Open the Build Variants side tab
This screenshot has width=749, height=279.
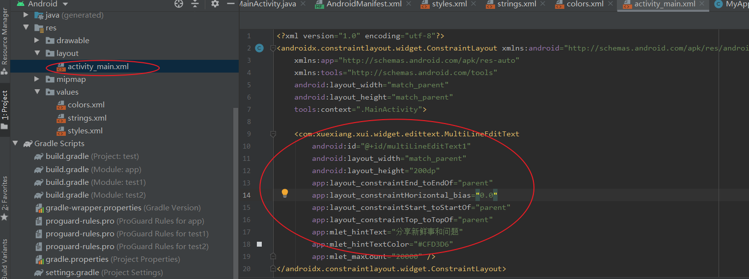coord(5,259)
